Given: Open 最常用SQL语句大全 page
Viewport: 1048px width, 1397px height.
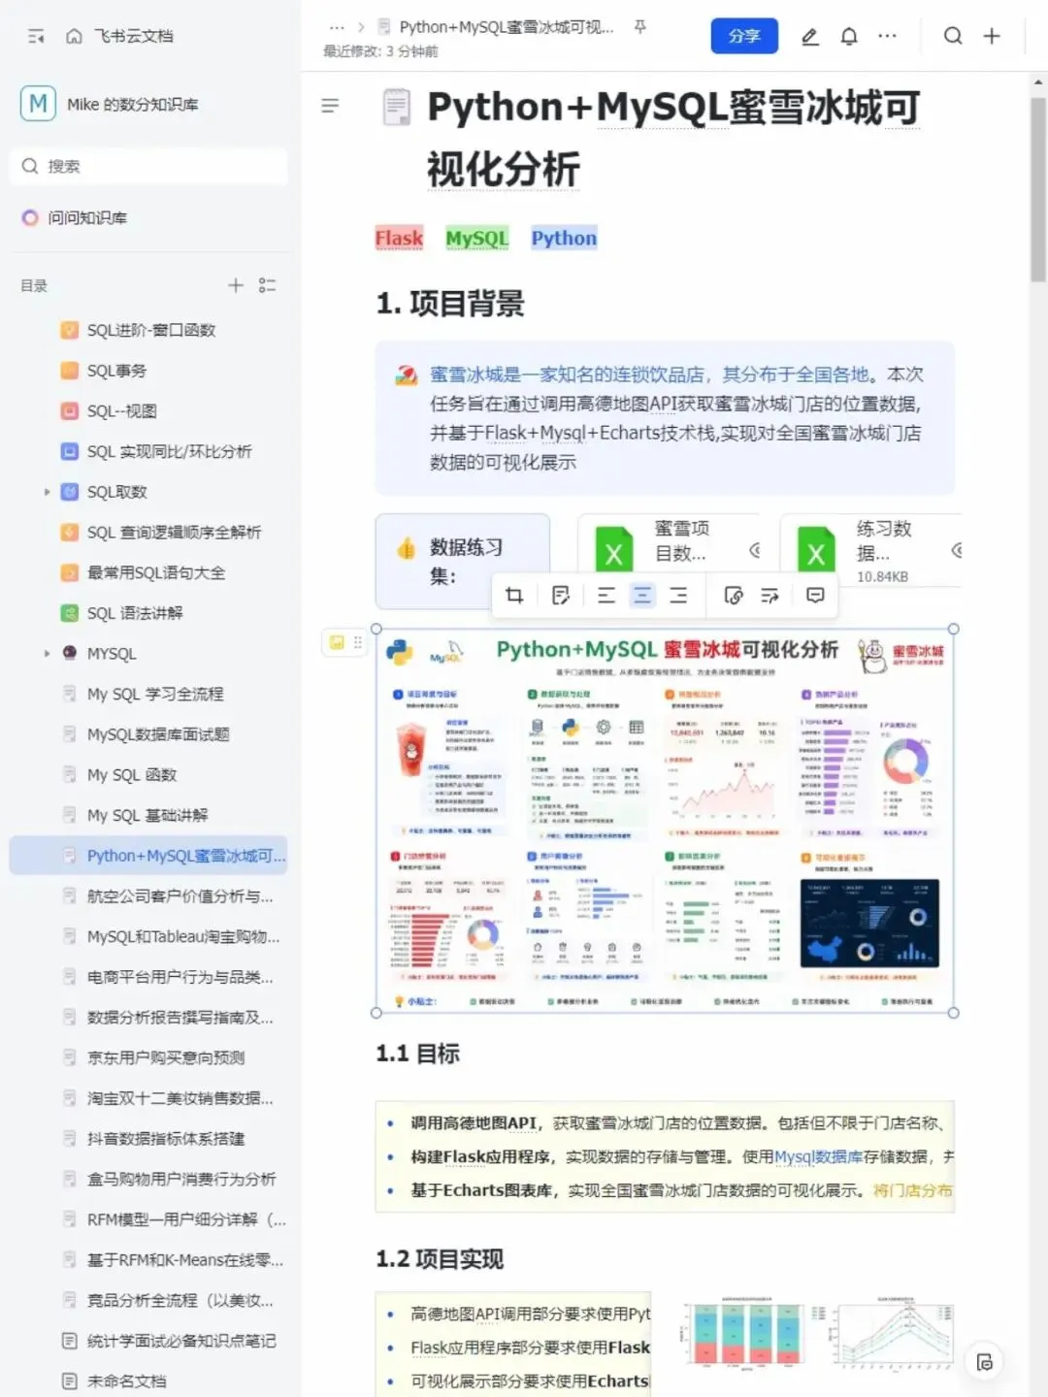Looking at the screenshot, I should pyautogui.click(x=155, y=573).
